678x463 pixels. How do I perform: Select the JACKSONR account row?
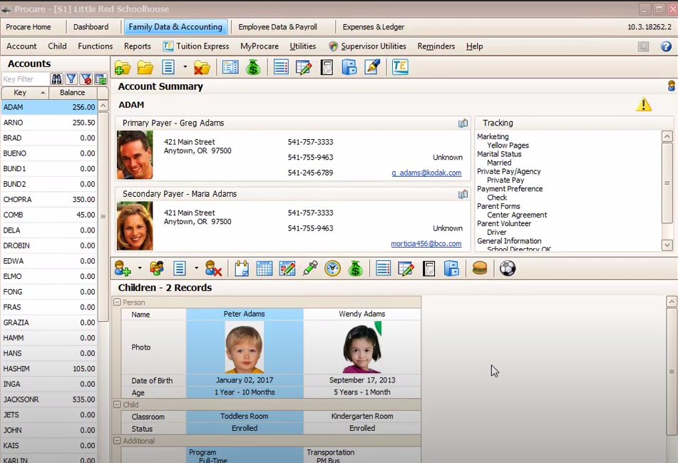click(x=49, y=400)
